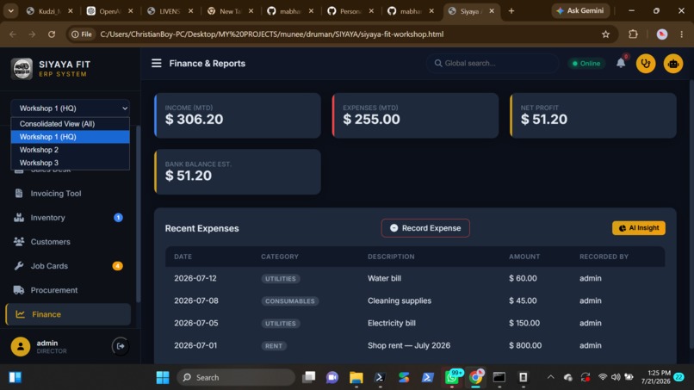
Task: Choose the Workshop 2 option
Action: 71,150
